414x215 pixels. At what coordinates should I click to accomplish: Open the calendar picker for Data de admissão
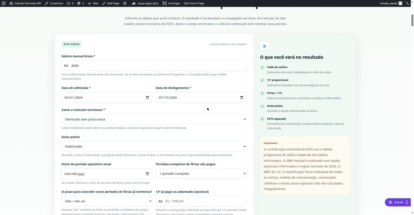coord(147,97)
